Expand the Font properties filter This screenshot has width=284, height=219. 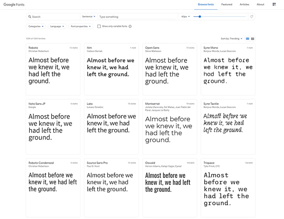[x=81, y=27]
